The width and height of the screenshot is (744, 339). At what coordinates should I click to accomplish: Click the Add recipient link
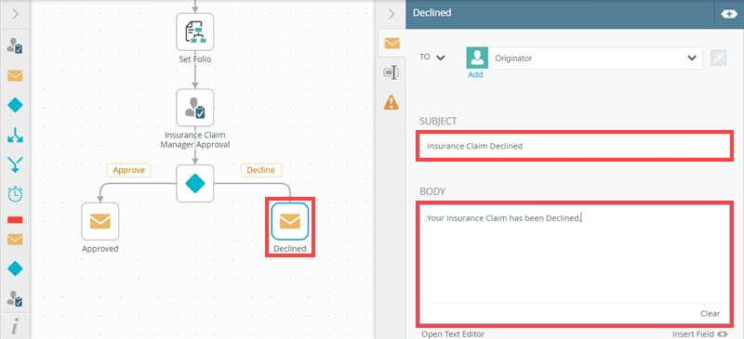click(475, 74)
